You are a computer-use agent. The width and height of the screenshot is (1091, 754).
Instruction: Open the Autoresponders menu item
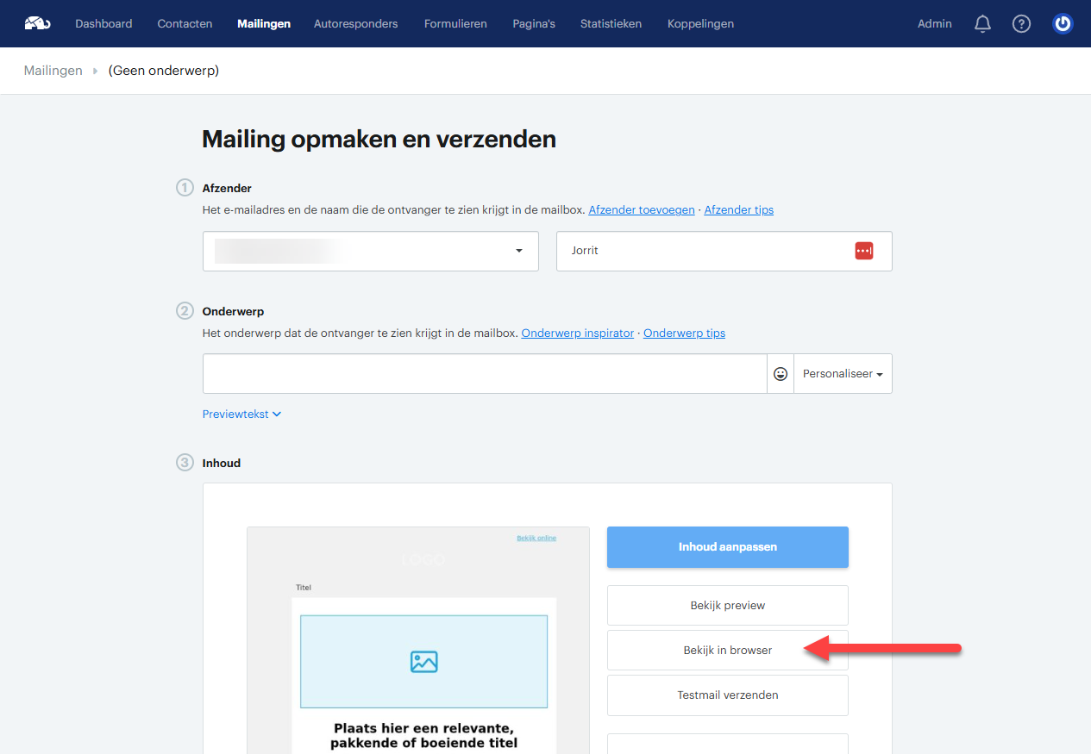[356, 24]
